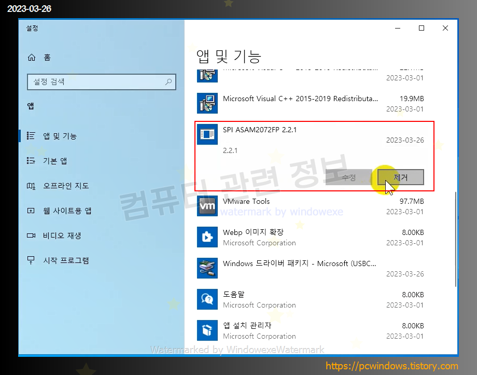
Task: Click the 97.7MB size of VMware Tools
Action: click(x=412, y=201)
